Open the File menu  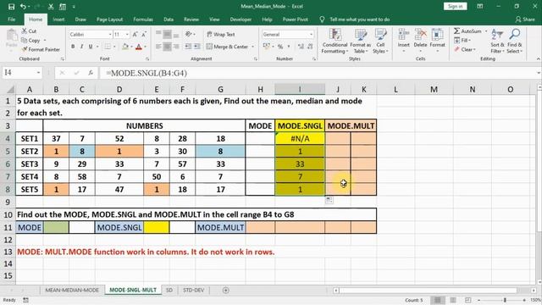point(11,19)
